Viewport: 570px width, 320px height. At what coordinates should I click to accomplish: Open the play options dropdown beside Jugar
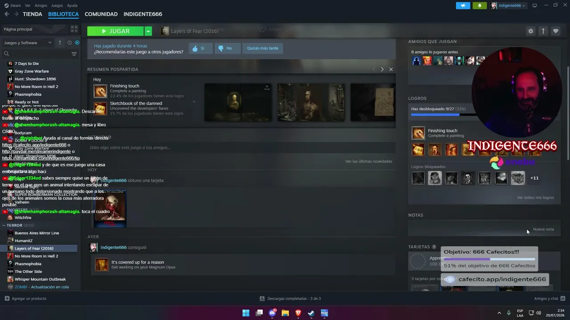tap(148, 31)
